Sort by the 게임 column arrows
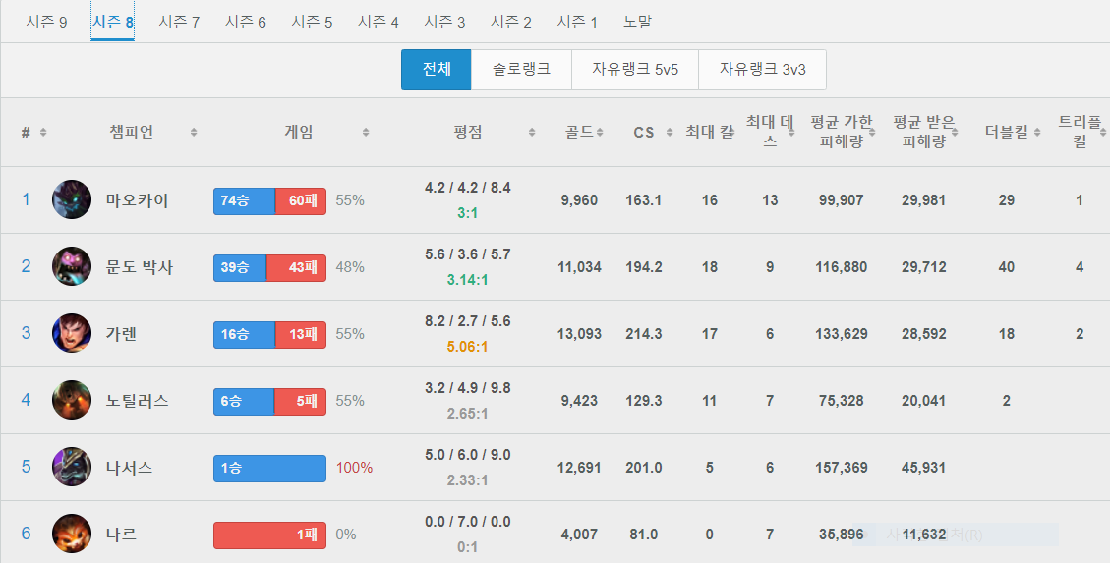Screen dimensions: 1110x563 click(366, 133)
